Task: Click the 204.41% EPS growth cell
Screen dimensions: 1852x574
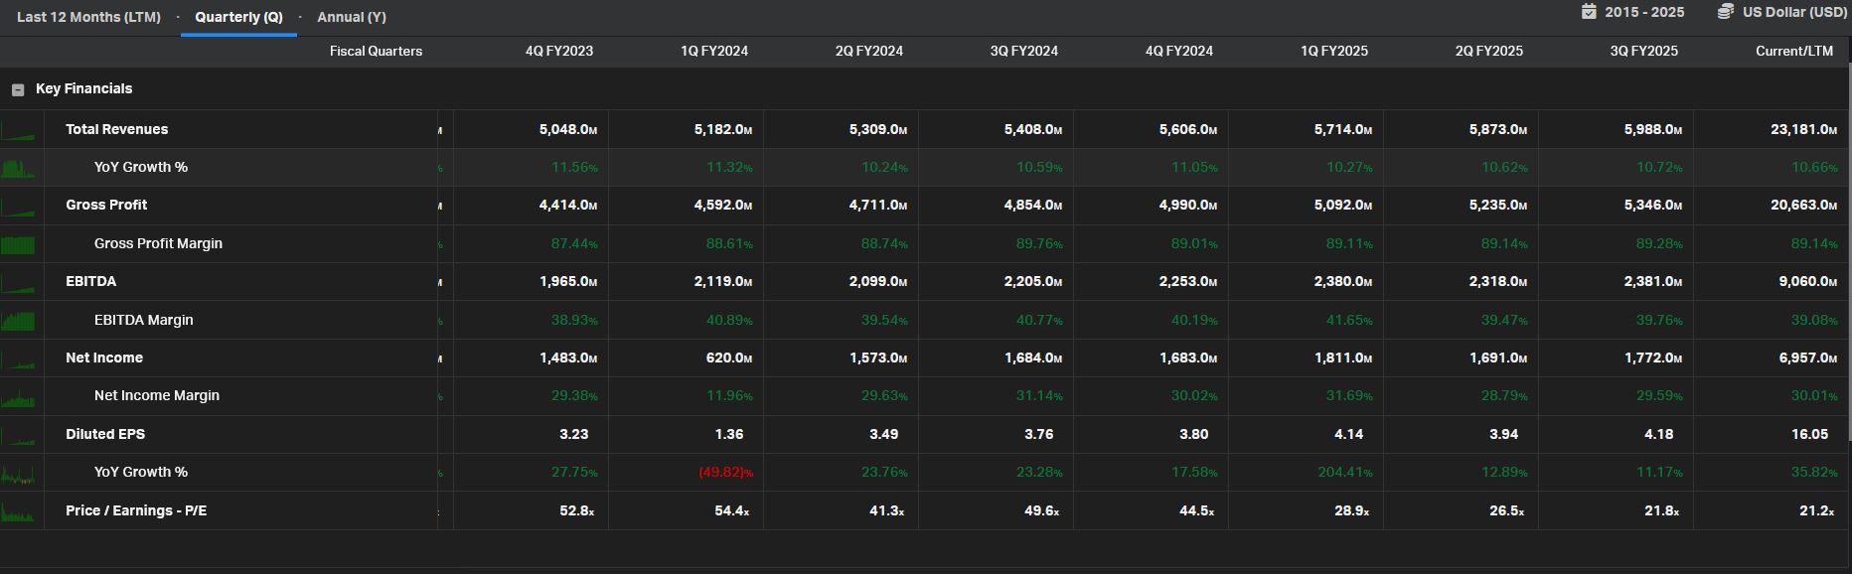Action: [x=1345, y=472]
